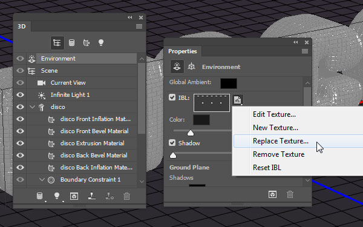
Task: Collapse Boundary Constraint 1 item
Action: (42, 180)
